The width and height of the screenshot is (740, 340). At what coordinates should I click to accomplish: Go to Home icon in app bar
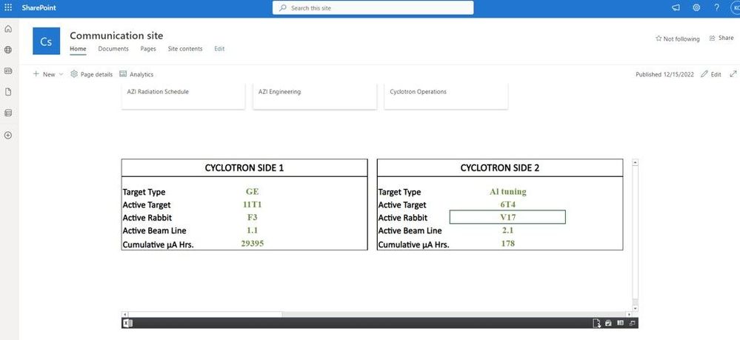point(8,29)
